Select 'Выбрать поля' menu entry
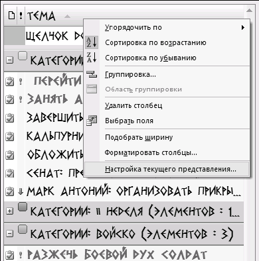Screen dimensions: 259x261 point(167,121)
